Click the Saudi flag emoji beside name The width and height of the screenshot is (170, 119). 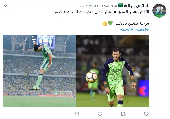coord(121,5)
